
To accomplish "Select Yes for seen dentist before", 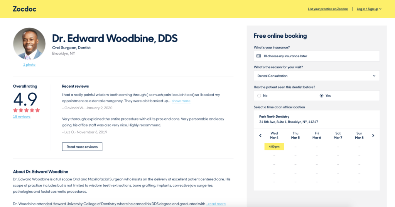I will pos(321,96).
